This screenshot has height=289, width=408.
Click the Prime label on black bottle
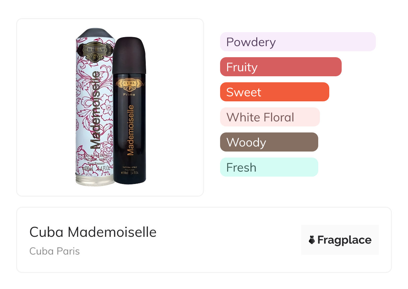(x=129, y=95)
